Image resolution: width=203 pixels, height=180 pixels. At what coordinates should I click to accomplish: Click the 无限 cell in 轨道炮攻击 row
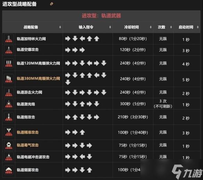163,117
